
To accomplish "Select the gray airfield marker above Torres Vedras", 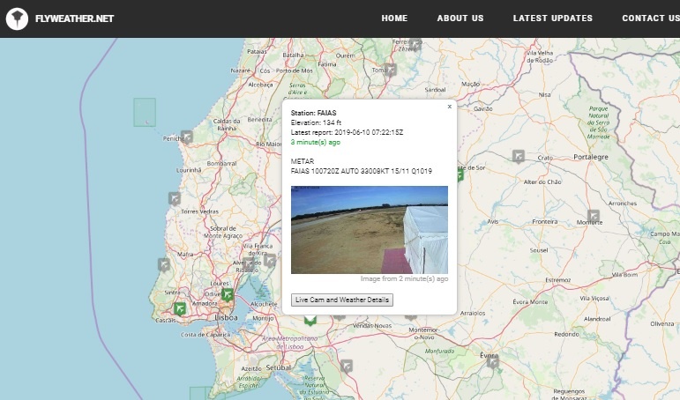I will pyautogui.click(x=175, y=198).
